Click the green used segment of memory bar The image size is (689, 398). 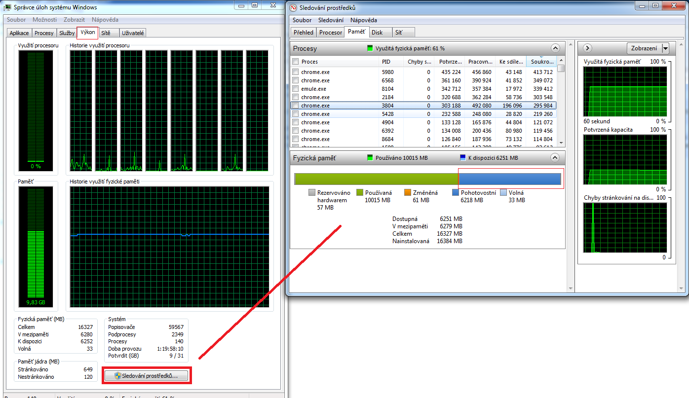(377, 179)
